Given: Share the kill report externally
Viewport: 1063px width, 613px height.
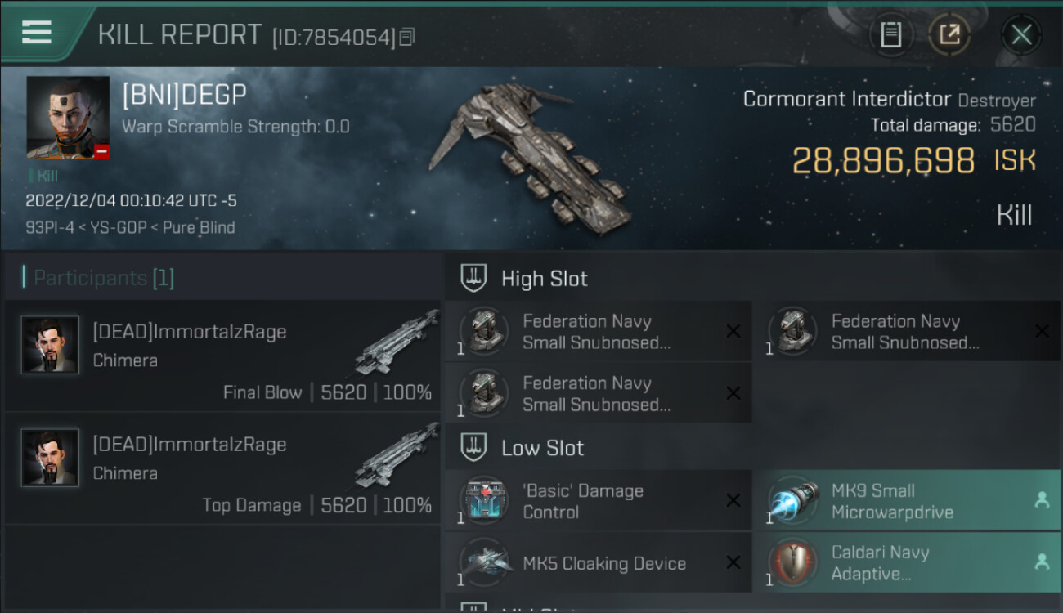Looking at the screenshot, I should point(949,34).
